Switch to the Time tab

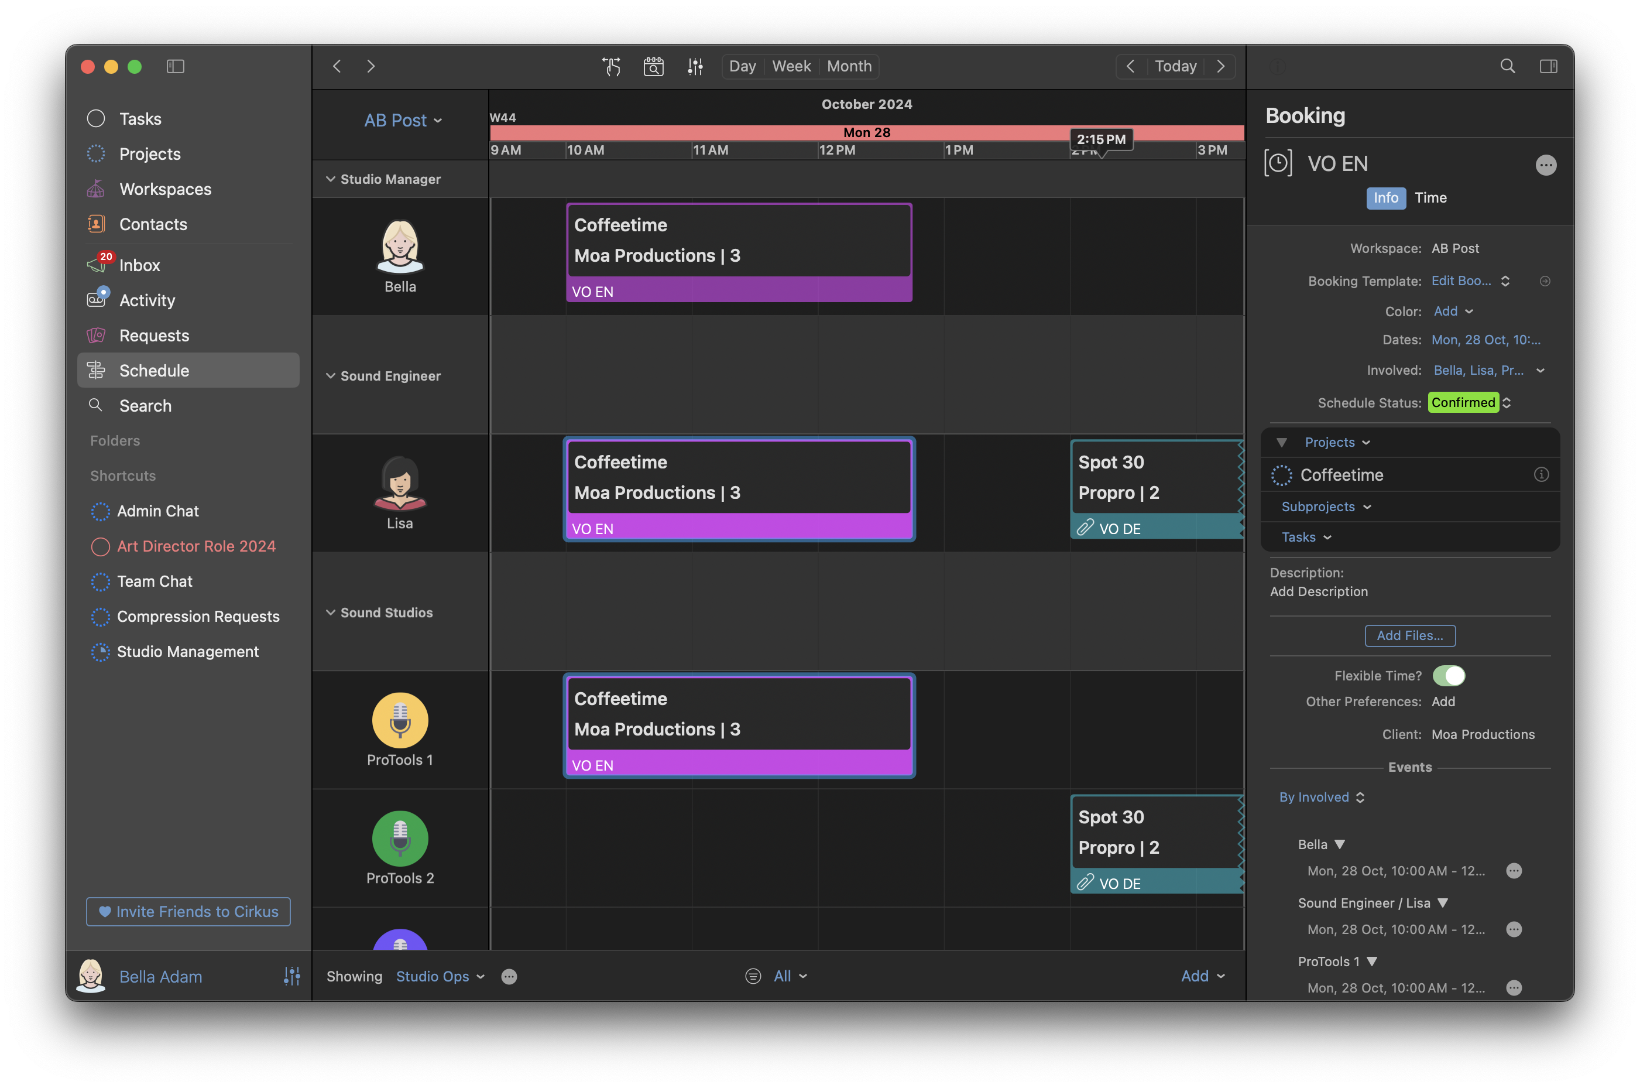click(x=1430, y=198)
